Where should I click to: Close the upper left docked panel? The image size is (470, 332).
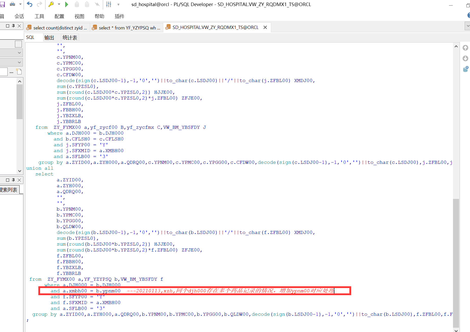pyautogui.click(x=19, y=26)
